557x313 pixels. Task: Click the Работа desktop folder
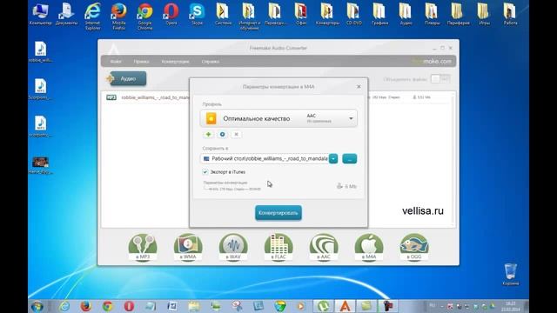click(511, 14)
